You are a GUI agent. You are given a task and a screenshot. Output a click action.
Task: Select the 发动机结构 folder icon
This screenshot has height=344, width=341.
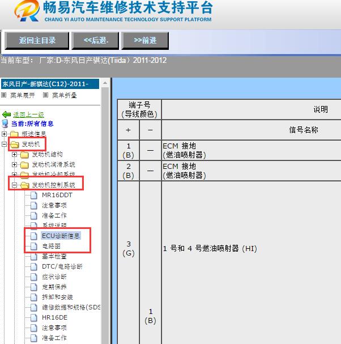point(24,155)
